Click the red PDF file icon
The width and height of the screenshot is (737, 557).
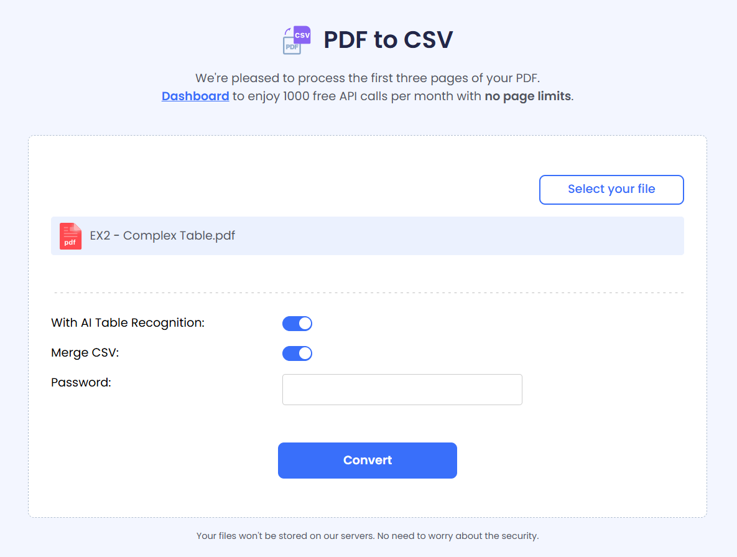(70, 236)
